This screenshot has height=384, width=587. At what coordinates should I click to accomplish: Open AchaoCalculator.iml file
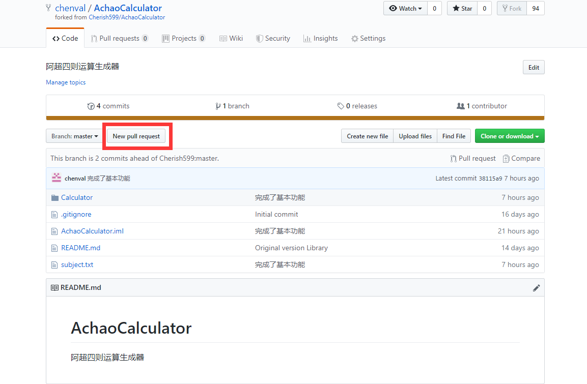click(x=93, y=231)
